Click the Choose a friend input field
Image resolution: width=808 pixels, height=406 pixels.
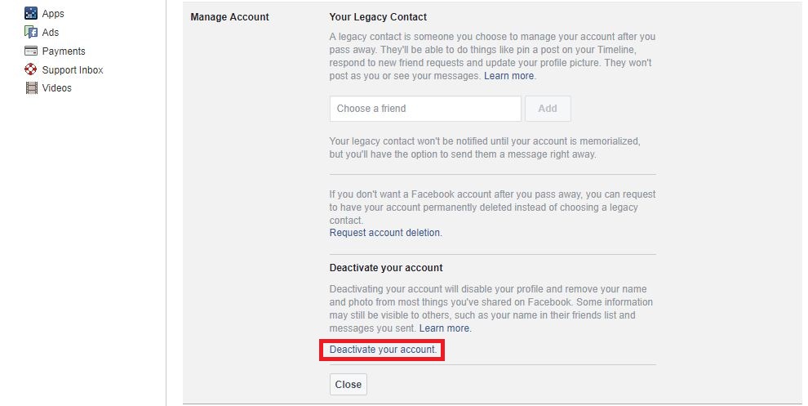[425, 109]
